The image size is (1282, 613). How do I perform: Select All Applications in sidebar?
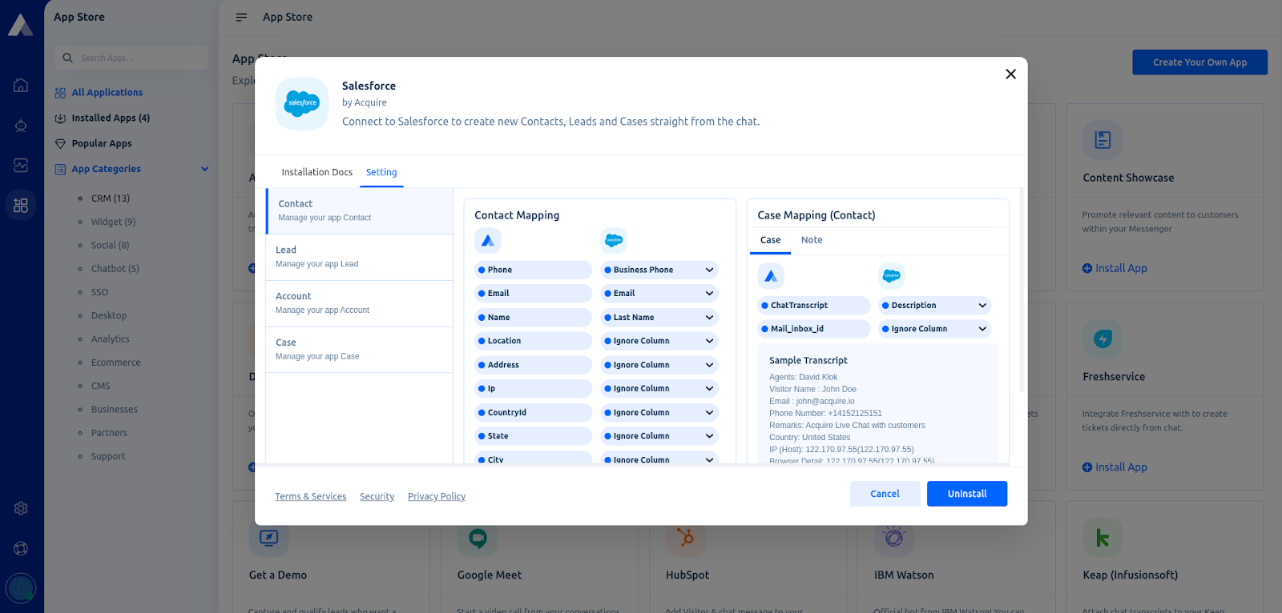pyautogui.click(x=107, y=93)
